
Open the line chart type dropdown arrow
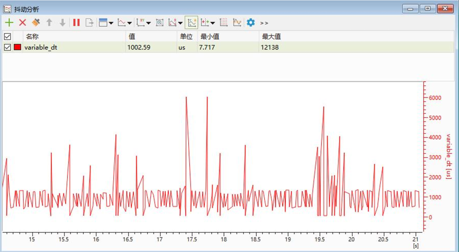point(129,23)
